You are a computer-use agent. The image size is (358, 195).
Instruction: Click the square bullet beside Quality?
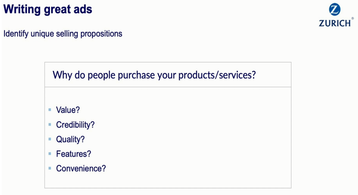click(x=50, y=139)
